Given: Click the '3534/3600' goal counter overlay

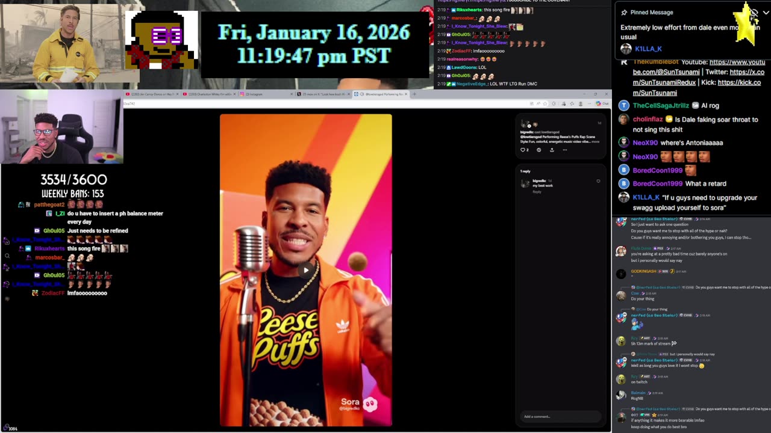Looking at the screenshot, I should click(73, 180).
